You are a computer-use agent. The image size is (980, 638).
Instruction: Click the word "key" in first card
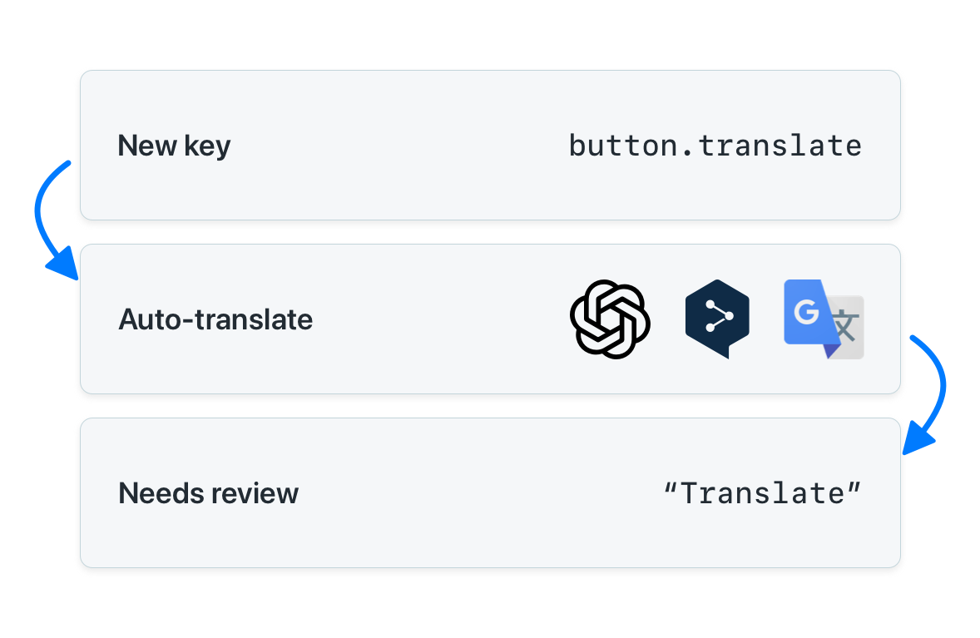click(x=207, y=147)
